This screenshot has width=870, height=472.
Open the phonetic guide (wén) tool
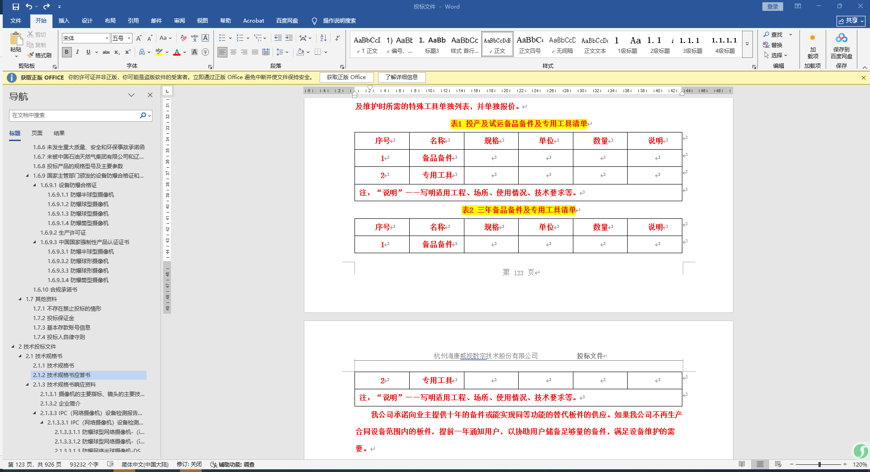tap(194, 38)
